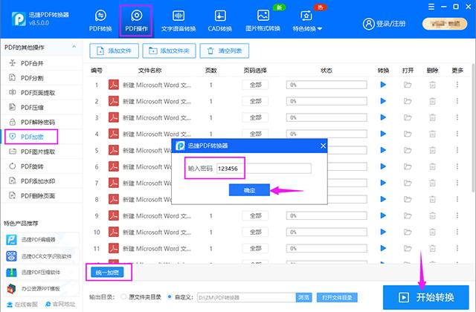Click the 登录/注册 login link

385,24
